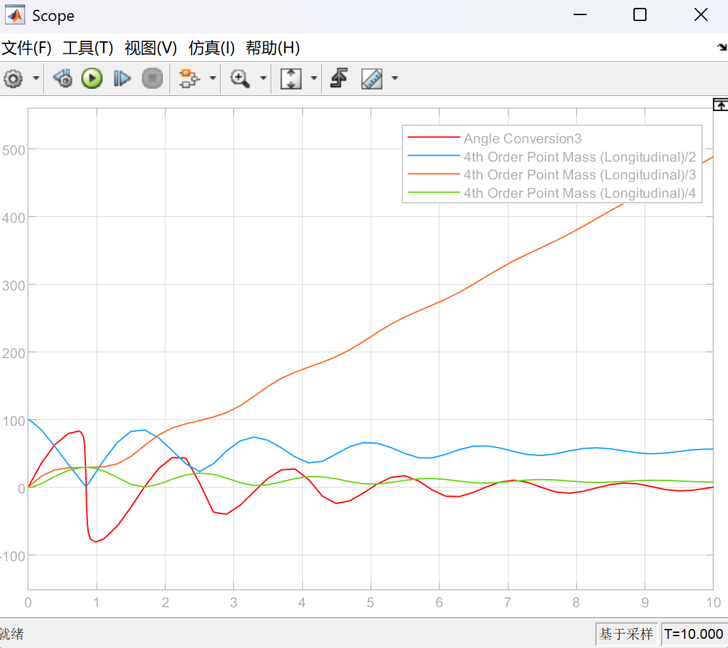
Task: Click the scale axes limits icon
Action: click(x=291, y=78)
